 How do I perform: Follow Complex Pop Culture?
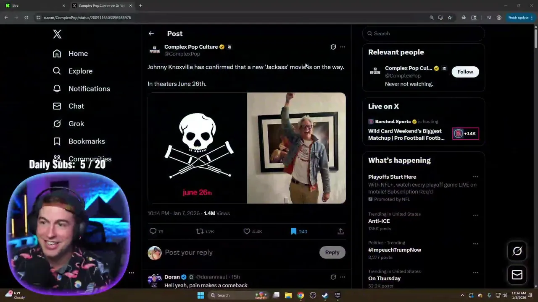[x=465, y=72]
